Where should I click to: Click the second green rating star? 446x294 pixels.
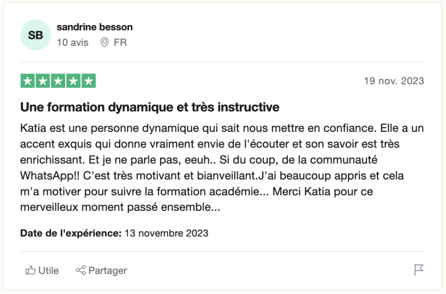43,81
